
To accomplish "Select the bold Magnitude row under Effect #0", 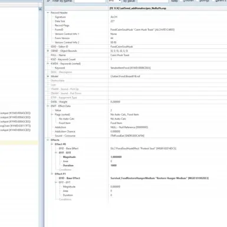I will click(x=136, y=157).
